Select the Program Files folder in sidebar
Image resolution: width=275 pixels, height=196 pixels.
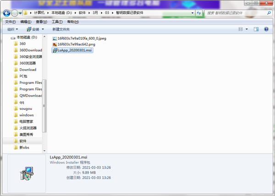click(x=30, y=82)
